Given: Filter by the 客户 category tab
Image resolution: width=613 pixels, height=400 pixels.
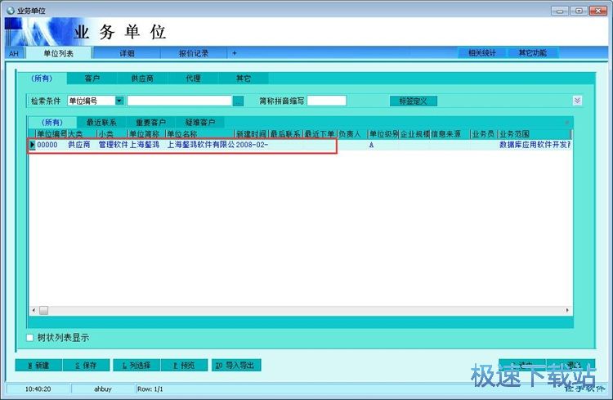Looking at the screenshot, I should [92, 79].
